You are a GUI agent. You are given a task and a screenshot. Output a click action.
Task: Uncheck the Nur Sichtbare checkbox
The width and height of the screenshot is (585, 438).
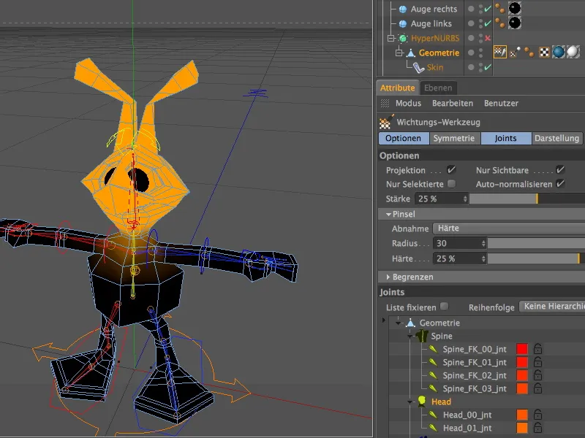coord(560,170)
